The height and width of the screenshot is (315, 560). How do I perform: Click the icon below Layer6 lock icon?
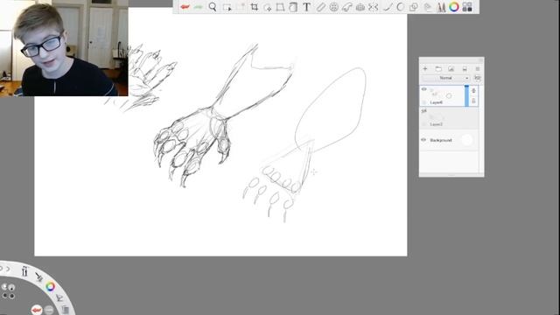pyautogui.click(x=474, y=101)
